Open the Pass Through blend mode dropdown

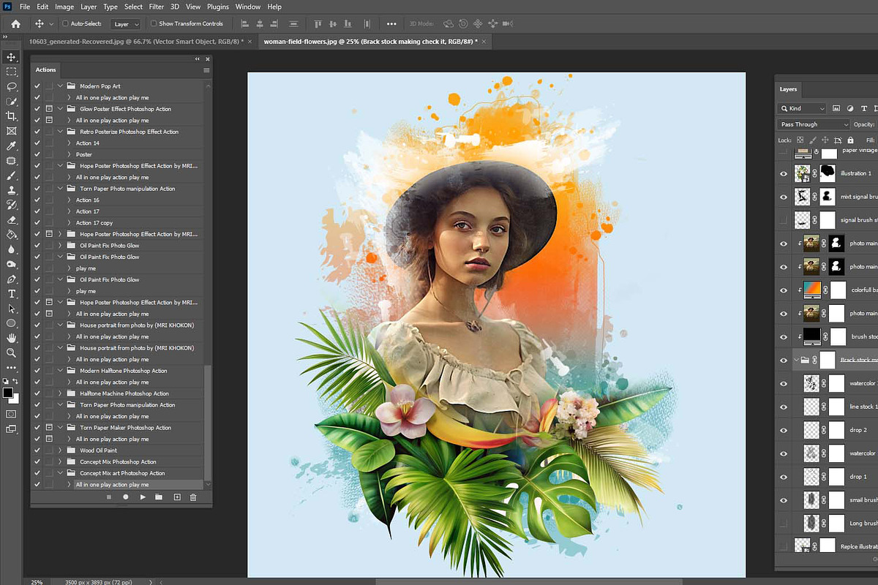point(814,124)
